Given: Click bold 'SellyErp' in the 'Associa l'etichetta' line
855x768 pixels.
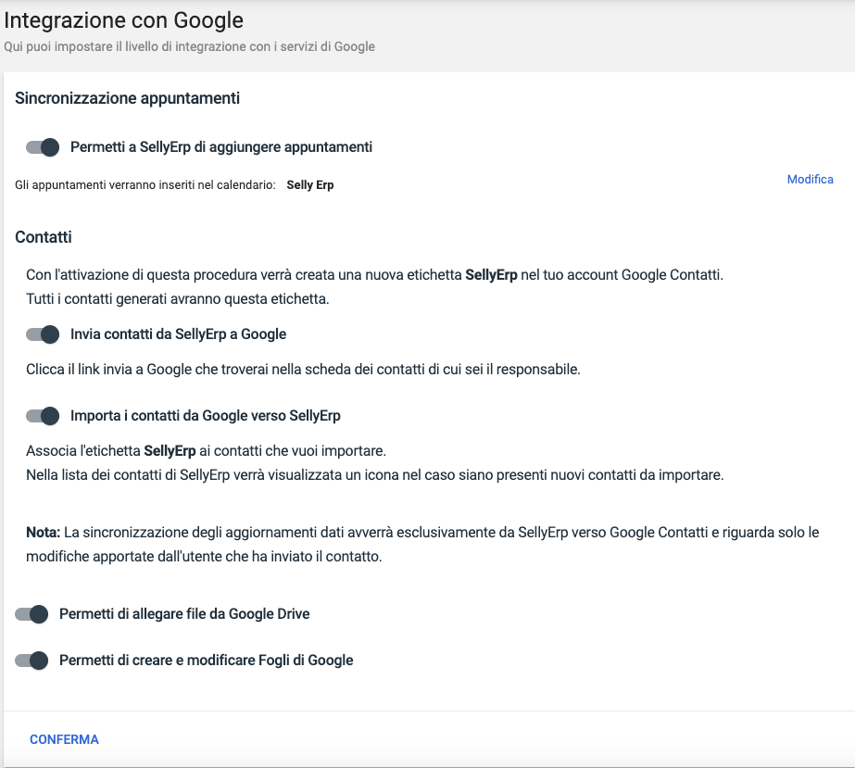Looking at the screenshot, I should pos(170,451).
